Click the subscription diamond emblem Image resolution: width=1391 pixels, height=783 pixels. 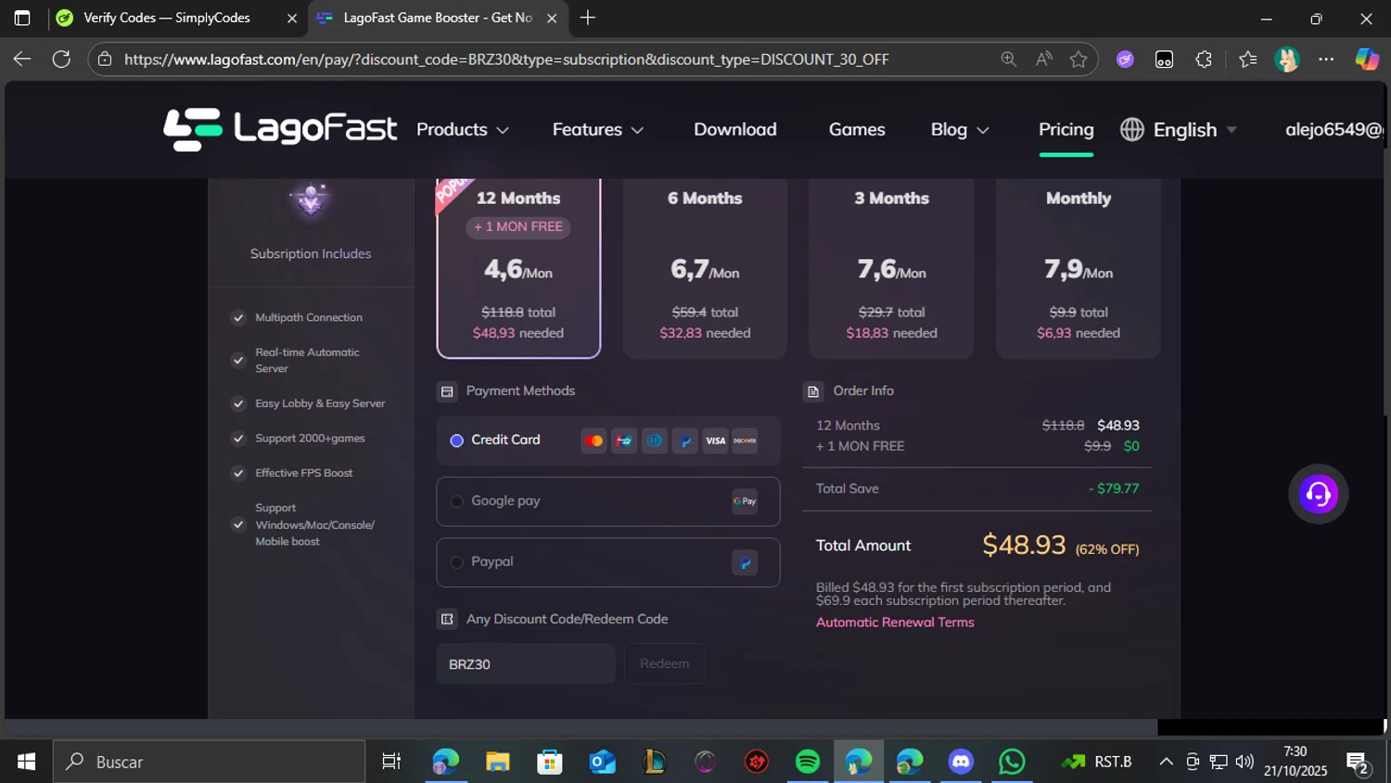pos(311,199)
